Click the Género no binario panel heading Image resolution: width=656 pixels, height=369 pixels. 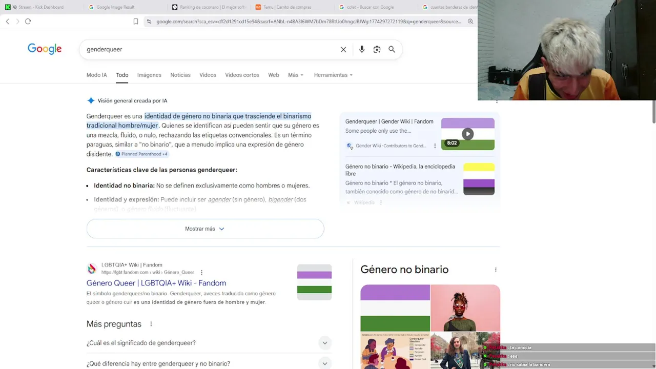pyautogui.click(x=404, y=270)
